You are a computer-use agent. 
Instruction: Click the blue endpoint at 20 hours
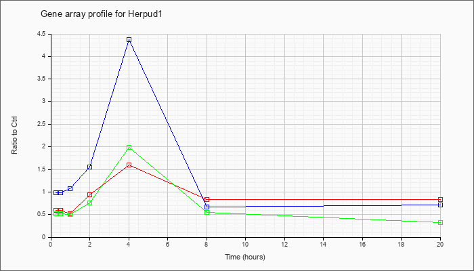pos(440,205)
